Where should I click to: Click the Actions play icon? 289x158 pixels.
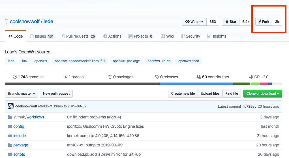pos(105,36)
